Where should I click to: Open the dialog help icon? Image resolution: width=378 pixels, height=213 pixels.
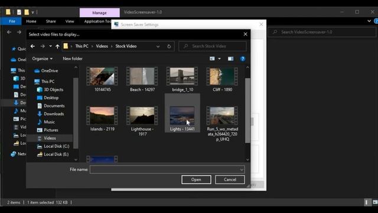243,59
